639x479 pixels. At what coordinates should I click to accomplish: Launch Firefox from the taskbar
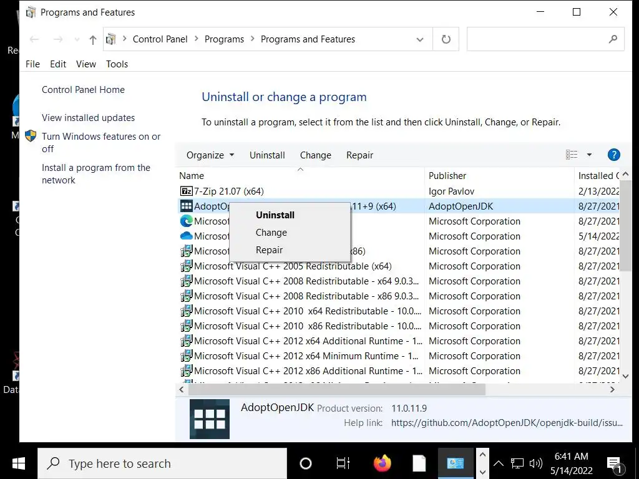click(x=383, y=463)
